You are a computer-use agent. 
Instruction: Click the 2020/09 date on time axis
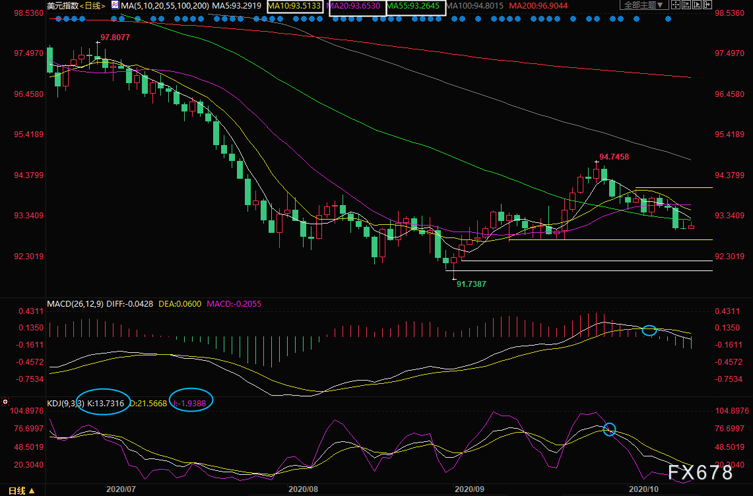pos(469,489)
